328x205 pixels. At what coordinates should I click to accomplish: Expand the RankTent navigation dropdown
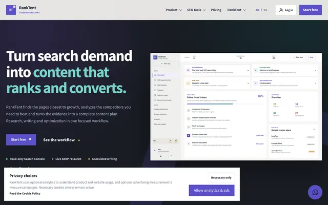tap(236, 10)
